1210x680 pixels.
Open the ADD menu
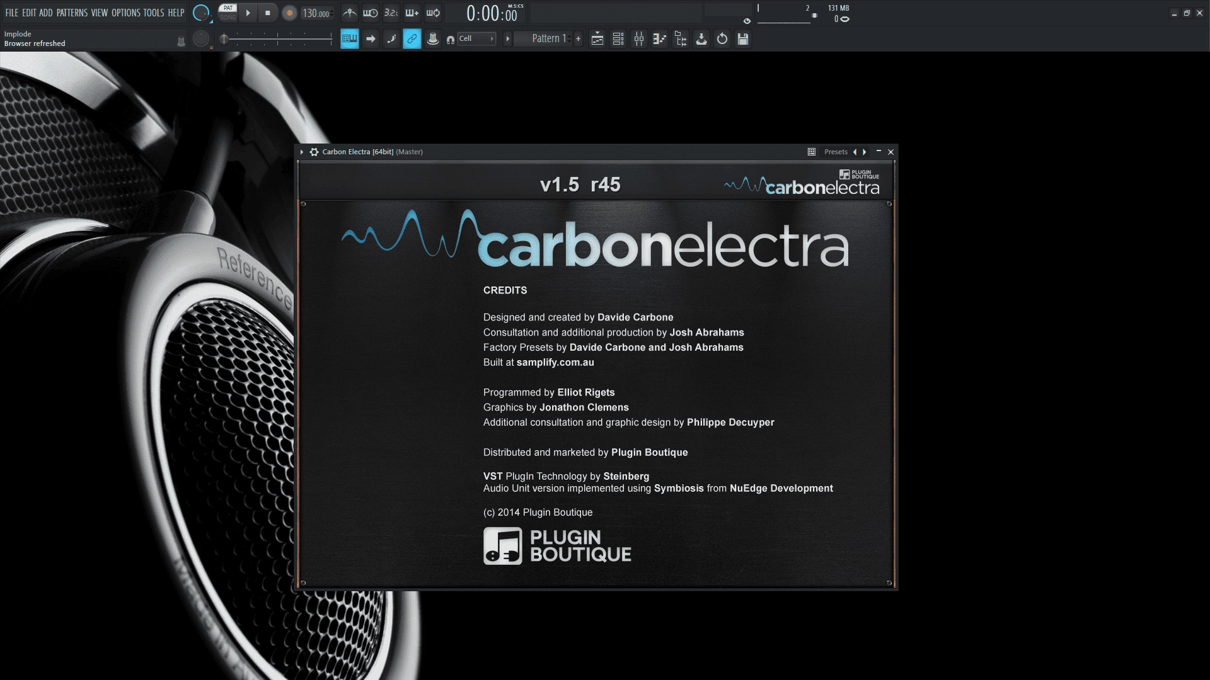46,13
